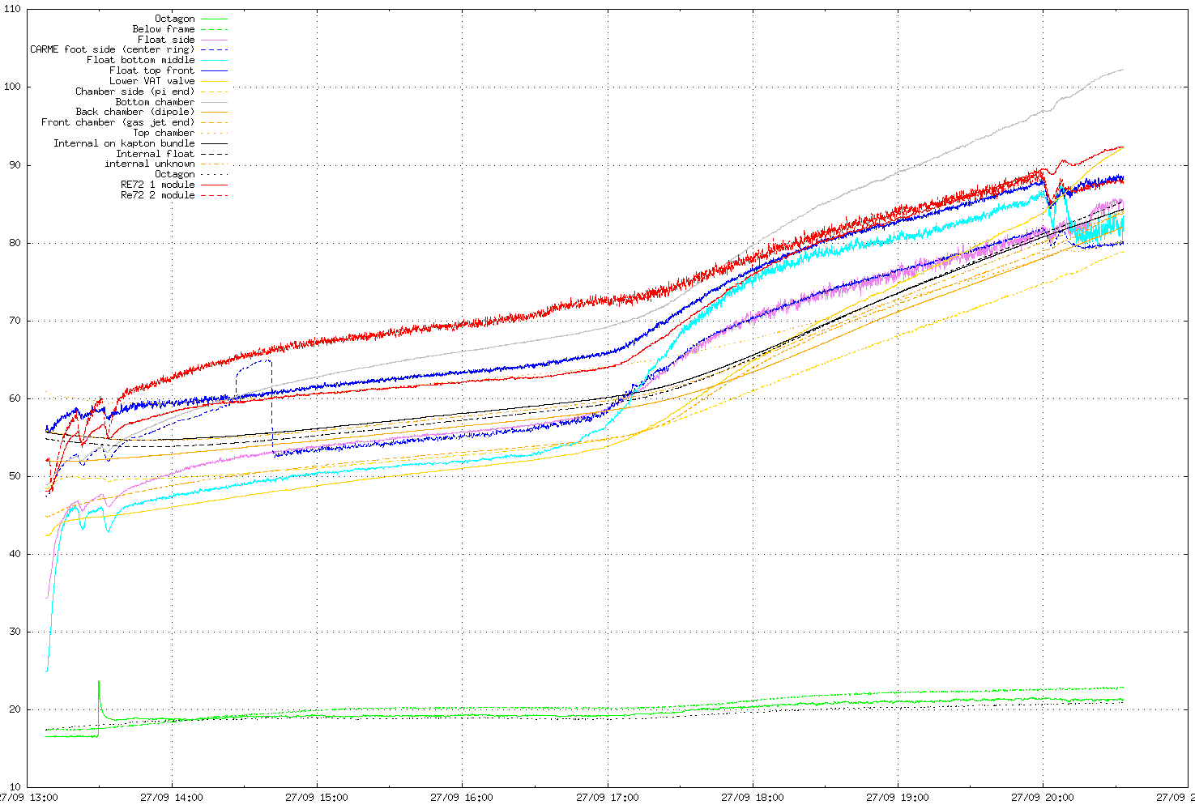This screenshot has height=805, width=1195.
Task: Click the cyan line sample beside 'Float bottom middle'
Action: (x=214, y=60)
